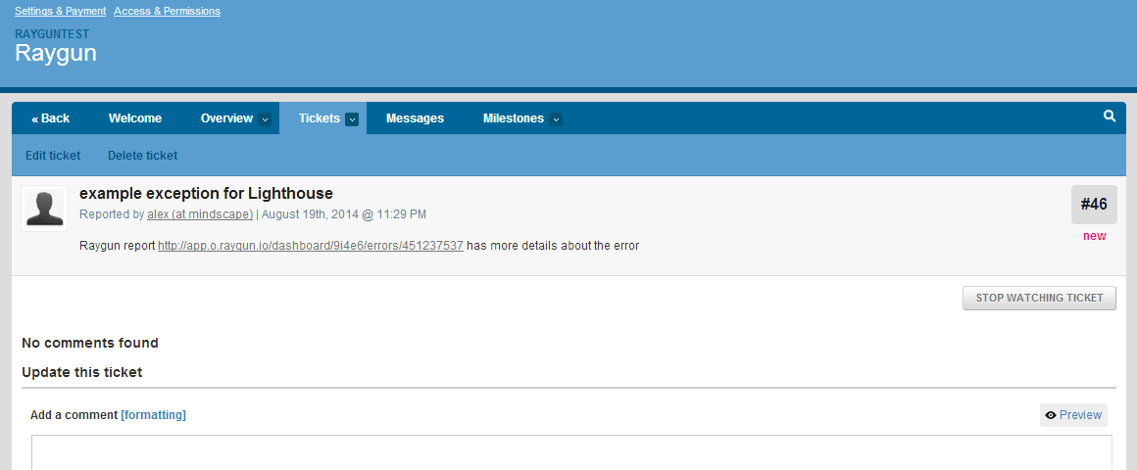The width and height of the screenshot is (1137, 470).
Task: Open the Milestones tab
Action: click(x=514, y=118)
